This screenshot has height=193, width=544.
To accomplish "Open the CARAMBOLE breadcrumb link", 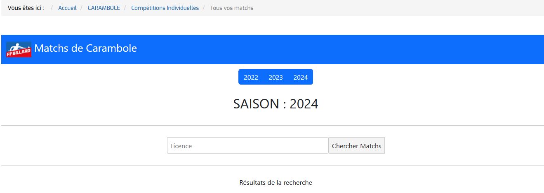I will tap(104, 8).
